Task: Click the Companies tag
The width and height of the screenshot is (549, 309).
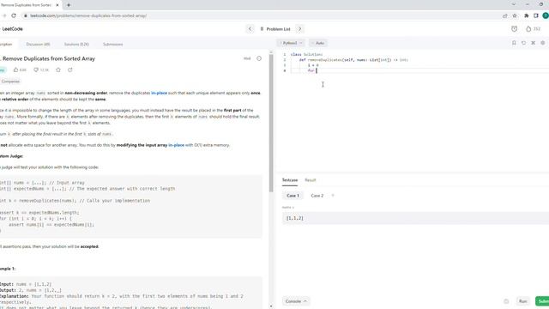Action: pos(10,82)
